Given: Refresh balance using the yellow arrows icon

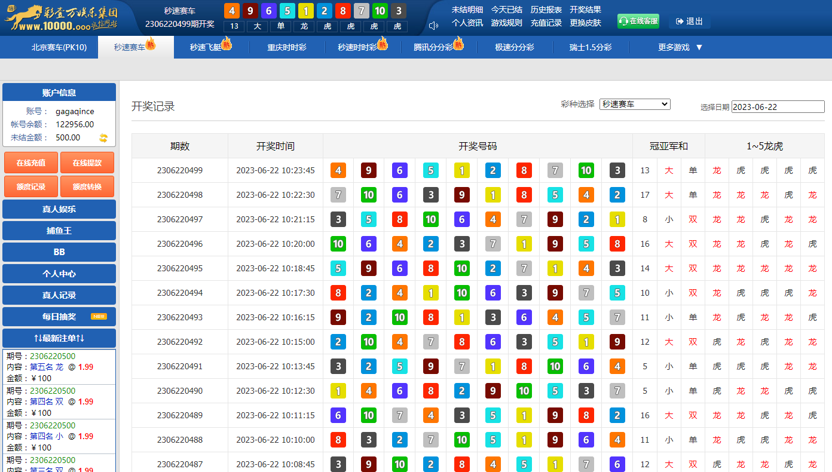Looking at the screenshot, I should click(x=103, y=138).
